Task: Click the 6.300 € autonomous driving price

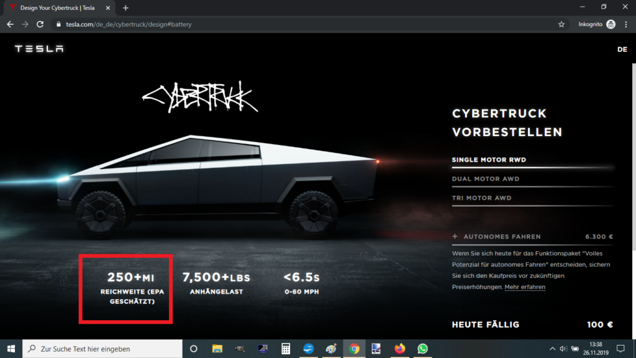Action: (x=599, y=237)
